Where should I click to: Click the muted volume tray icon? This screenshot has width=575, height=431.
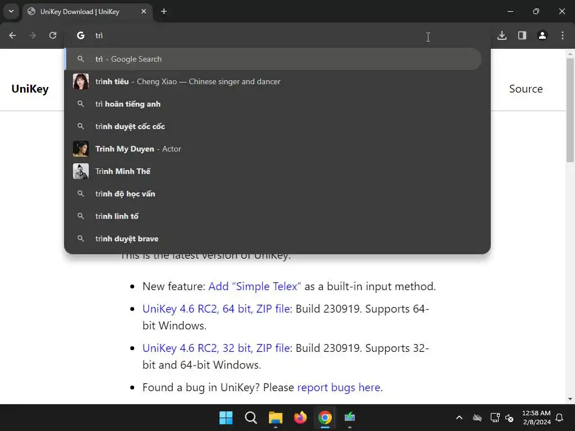click(x=509, y=418)
